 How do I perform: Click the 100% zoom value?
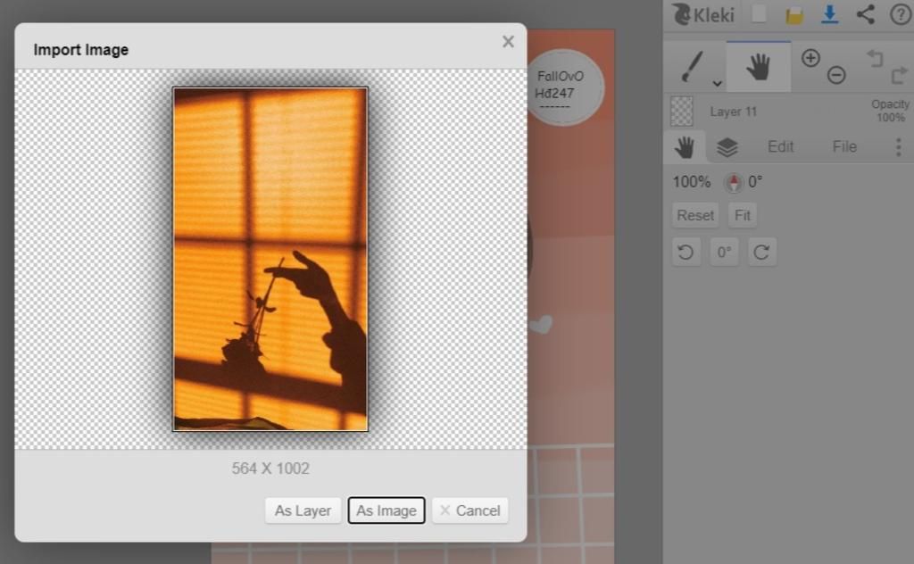tap(692, 182)
